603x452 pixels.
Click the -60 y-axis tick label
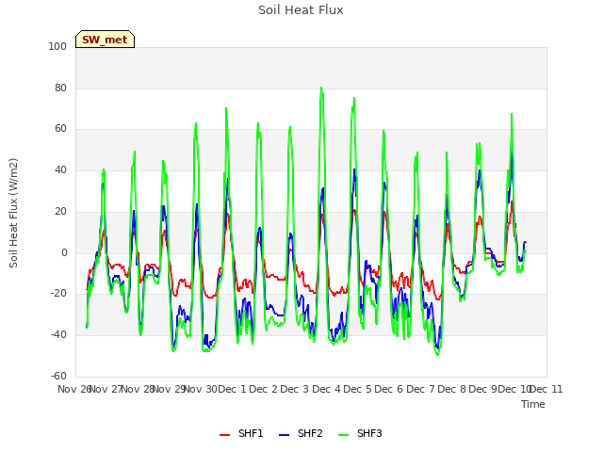pyautogui.click(x=58, y=376)
